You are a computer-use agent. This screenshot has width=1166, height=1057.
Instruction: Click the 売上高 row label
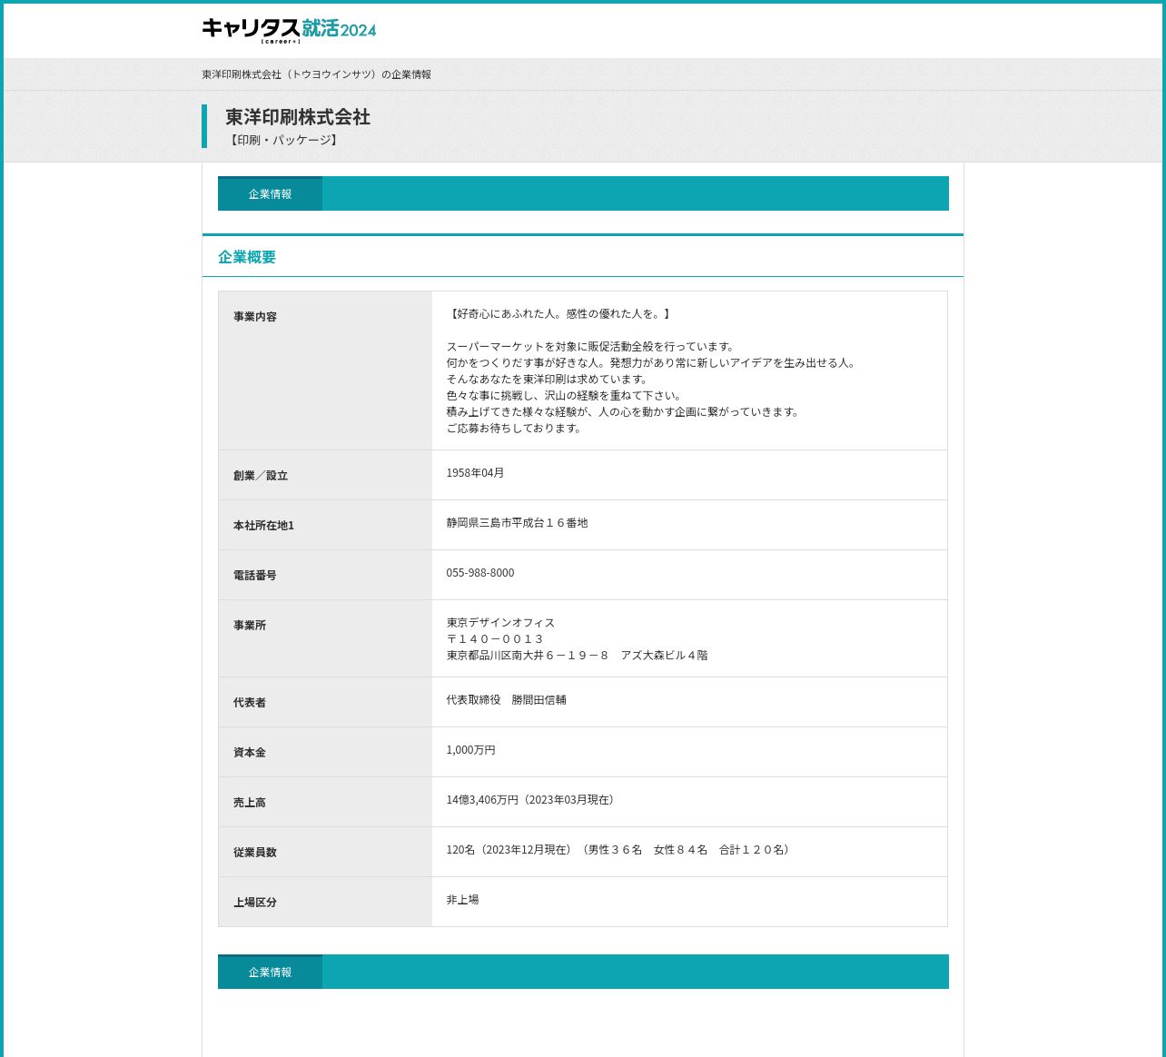[x=250, y=803]
